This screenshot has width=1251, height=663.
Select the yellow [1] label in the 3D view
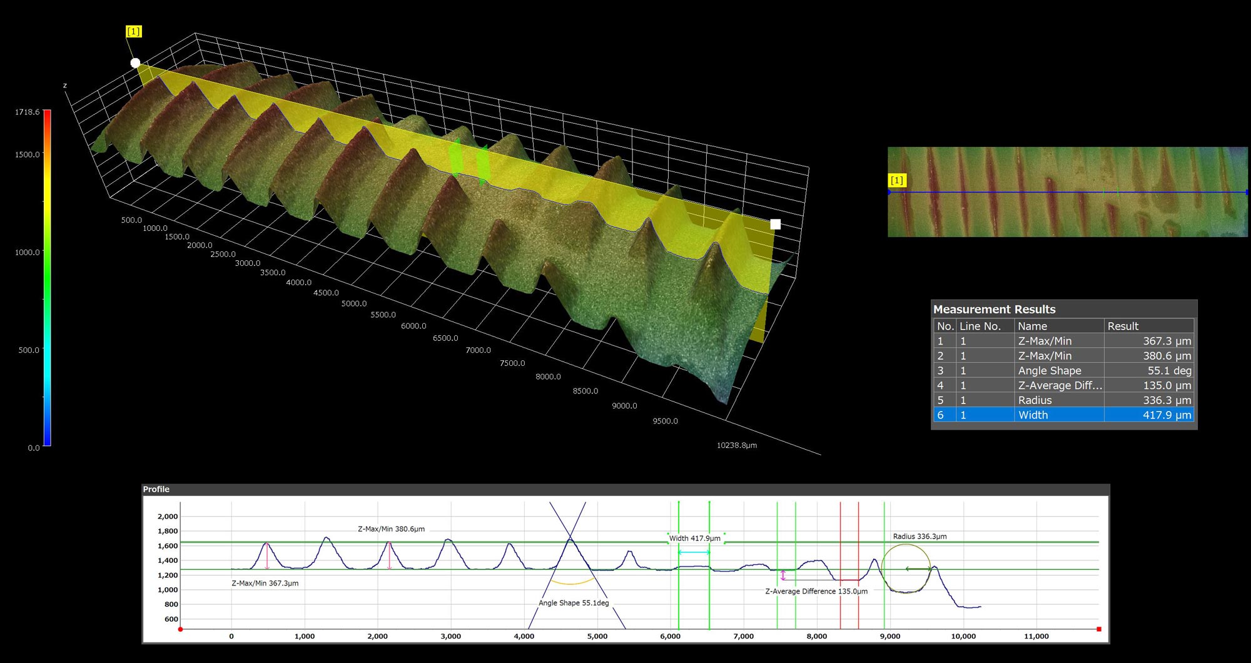[x=133, y=31]
